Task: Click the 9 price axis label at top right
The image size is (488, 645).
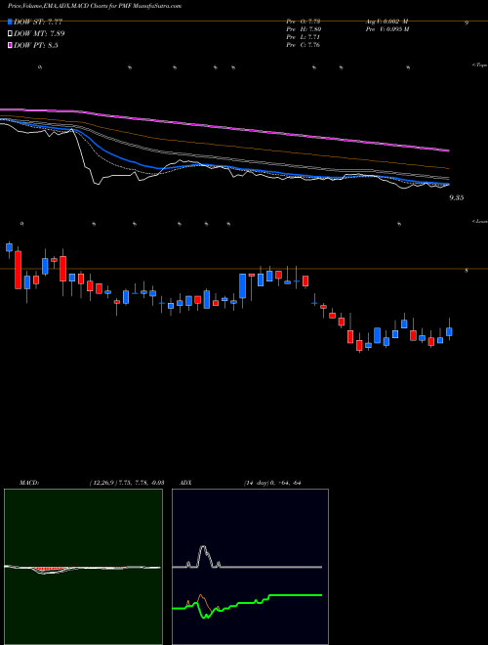Action: point(467,23)
